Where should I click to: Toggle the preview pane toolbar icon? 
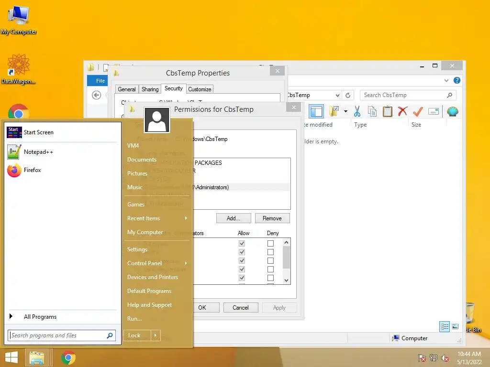click(316, 111)
